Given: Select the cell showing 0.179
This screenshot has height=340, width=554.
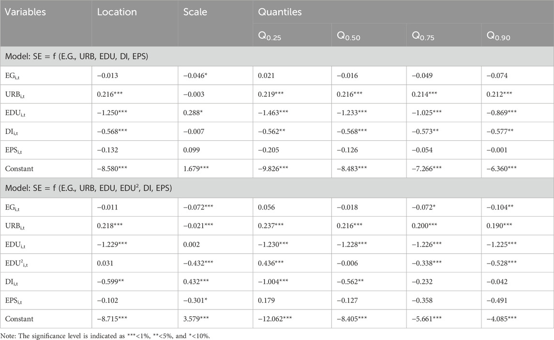Looking at the screenshot, I should (266, 300).
